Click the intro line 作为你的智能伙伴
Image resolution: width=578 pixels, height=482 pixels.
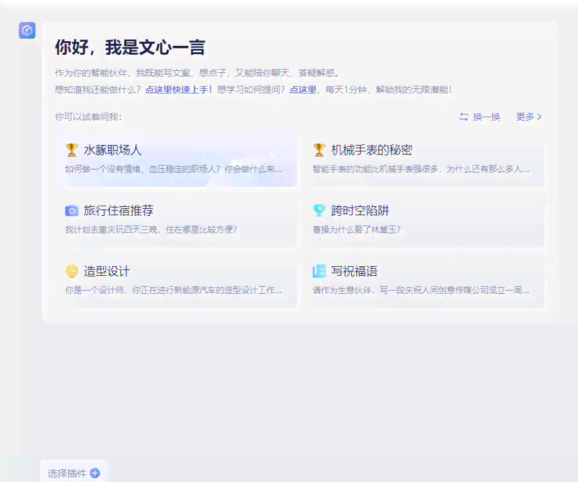pyautogui.click(x=91, y=73)
